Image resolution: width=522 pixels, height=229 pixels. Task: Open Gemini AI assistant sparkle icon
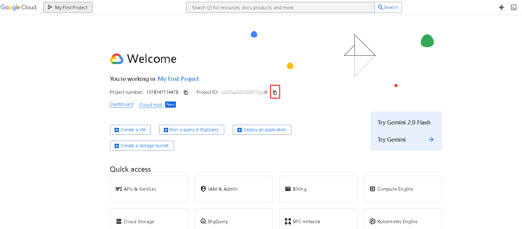coord(501,7)
